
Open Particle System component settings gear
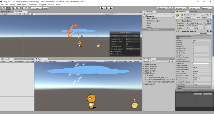(x=211, y=31)
